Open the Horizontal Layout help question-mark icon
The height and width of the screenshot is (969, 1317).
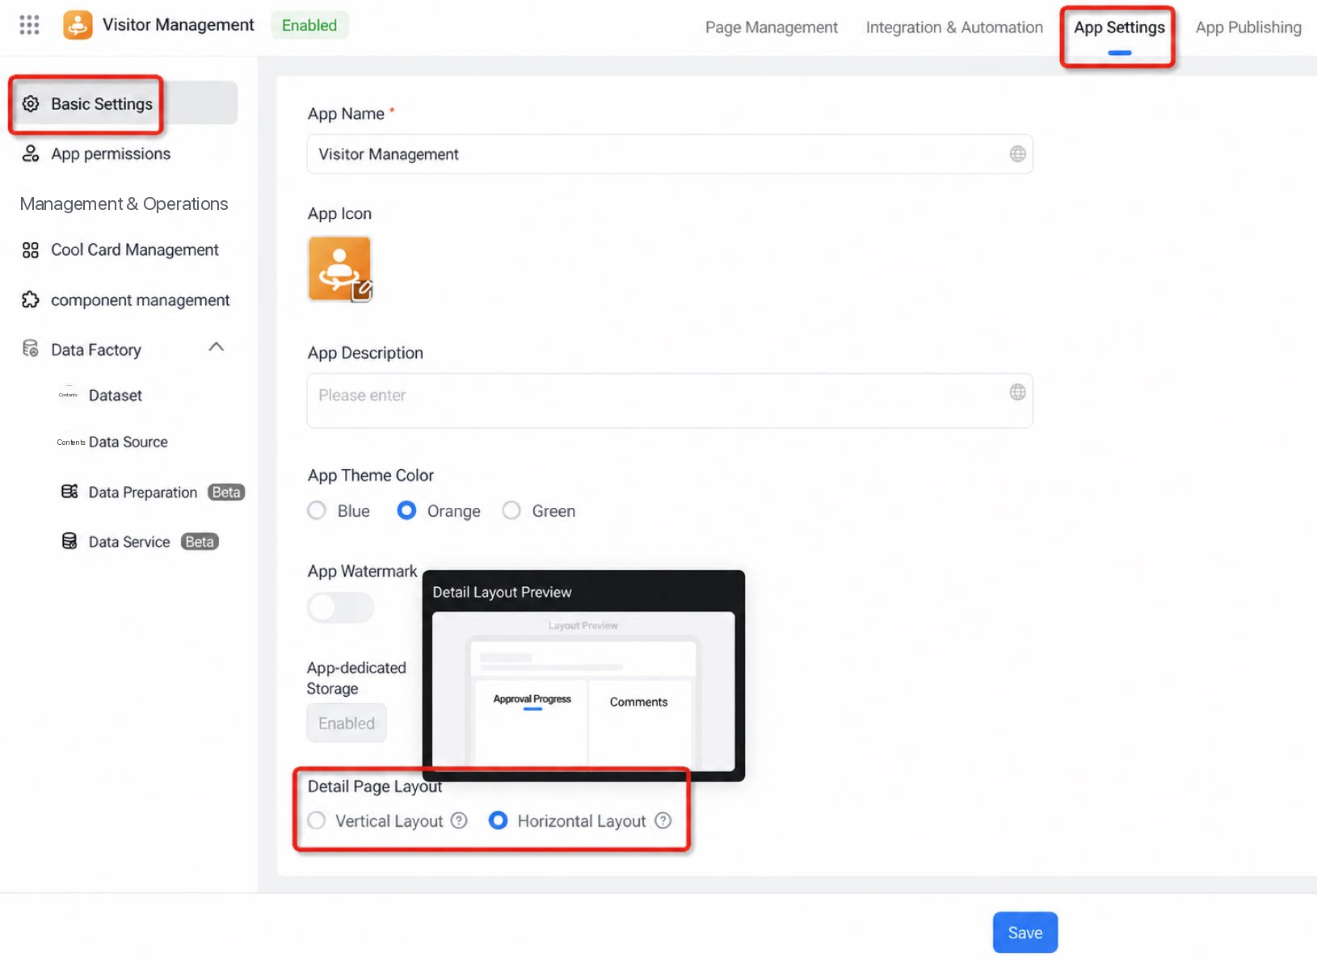[663, 821]
